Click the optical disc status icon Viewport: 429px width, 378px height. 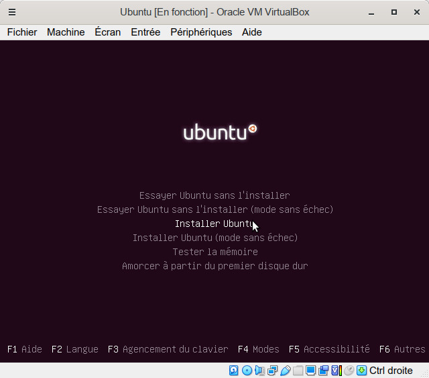coord(247,371)
